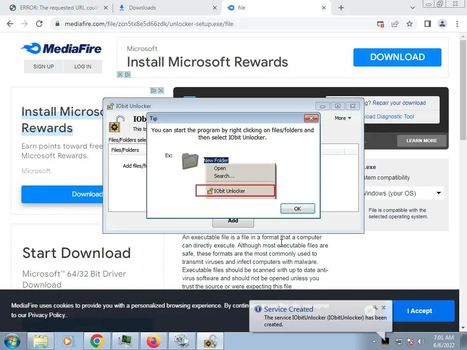Image resolution: width=467 pixels, height=350 pixels.
Task: Open Firefox from the taskbar
Action: pos(153,341)
